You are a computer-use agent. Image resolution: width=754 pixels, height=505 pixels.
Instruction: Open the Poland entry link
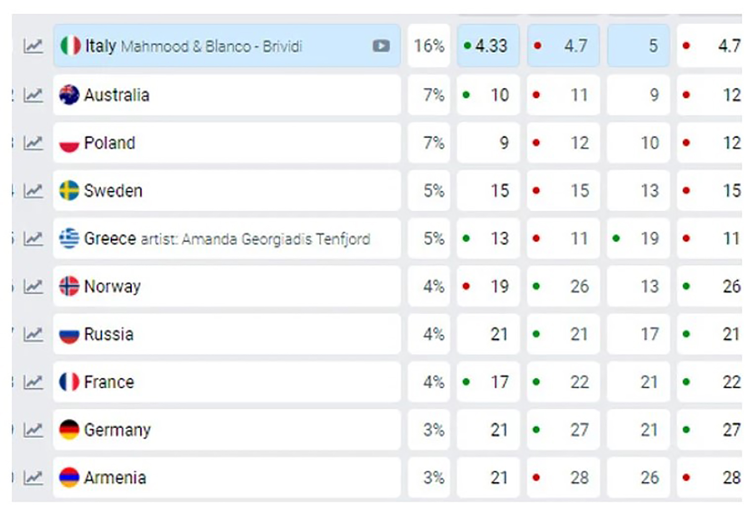[x=110, y=143]
